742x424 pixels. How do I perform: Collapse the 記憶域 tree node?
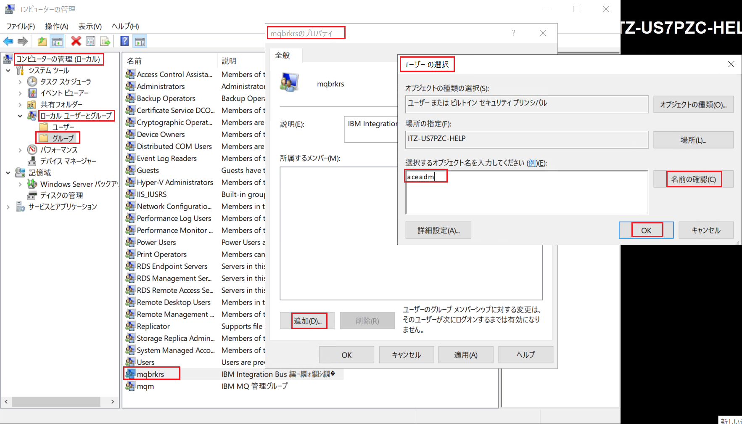pos(8,172)
